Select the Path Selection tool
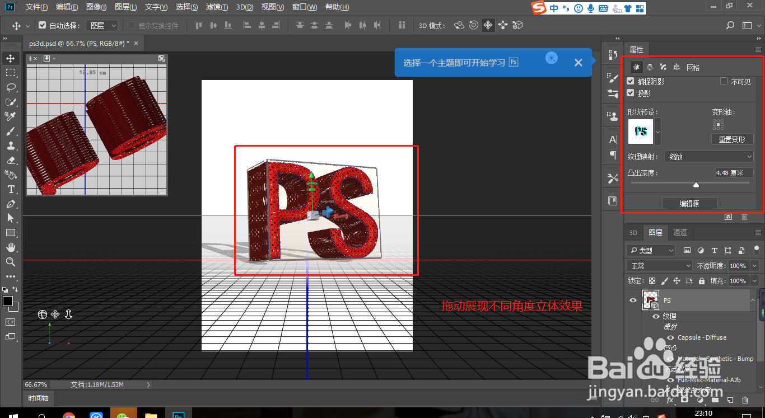 click(x=11, y=218)
